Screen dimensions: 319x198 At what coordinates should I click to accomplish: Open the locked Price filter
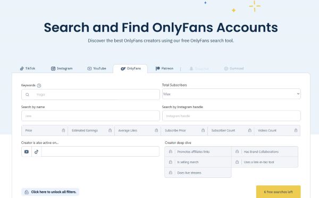click(45, 131)
